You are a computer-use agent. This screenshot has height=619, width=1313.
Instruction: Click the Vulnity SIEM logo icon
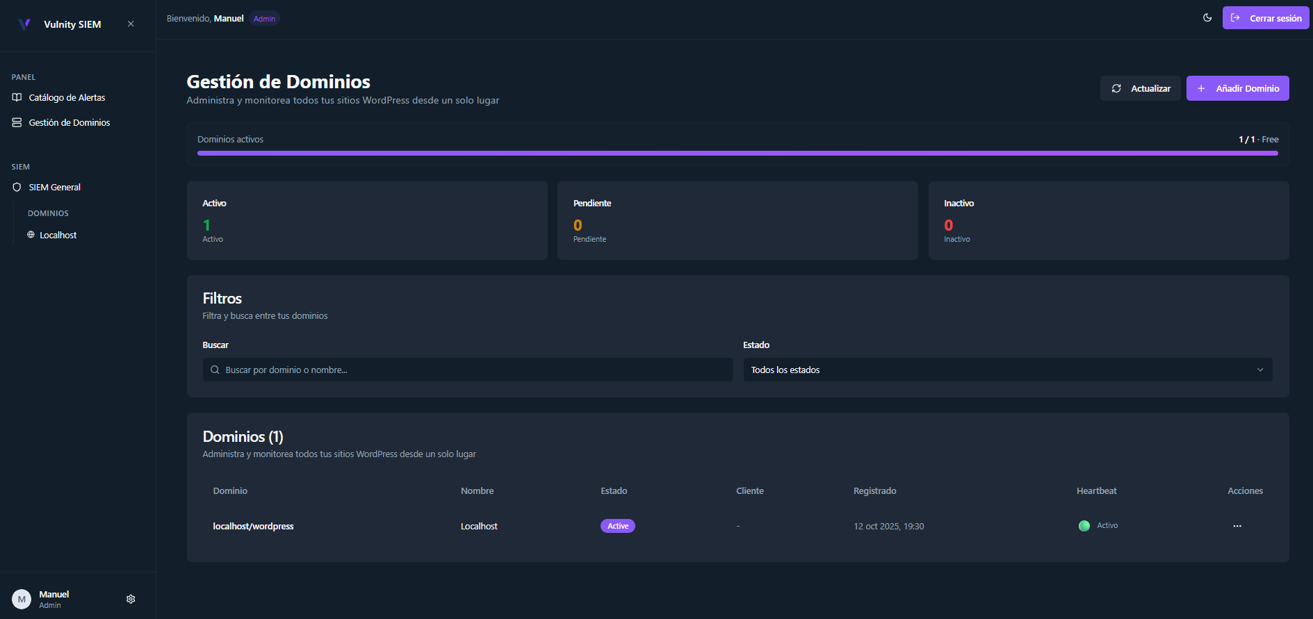click(24, 24)
